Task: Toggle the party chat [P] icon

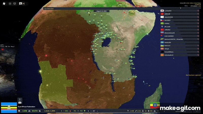Action: (22, 4)
